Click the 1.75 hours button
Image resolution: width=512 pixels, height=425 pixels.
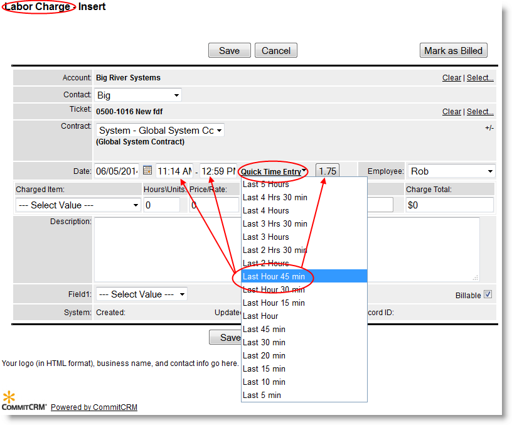pyautogui.click(x=327, y=171)
